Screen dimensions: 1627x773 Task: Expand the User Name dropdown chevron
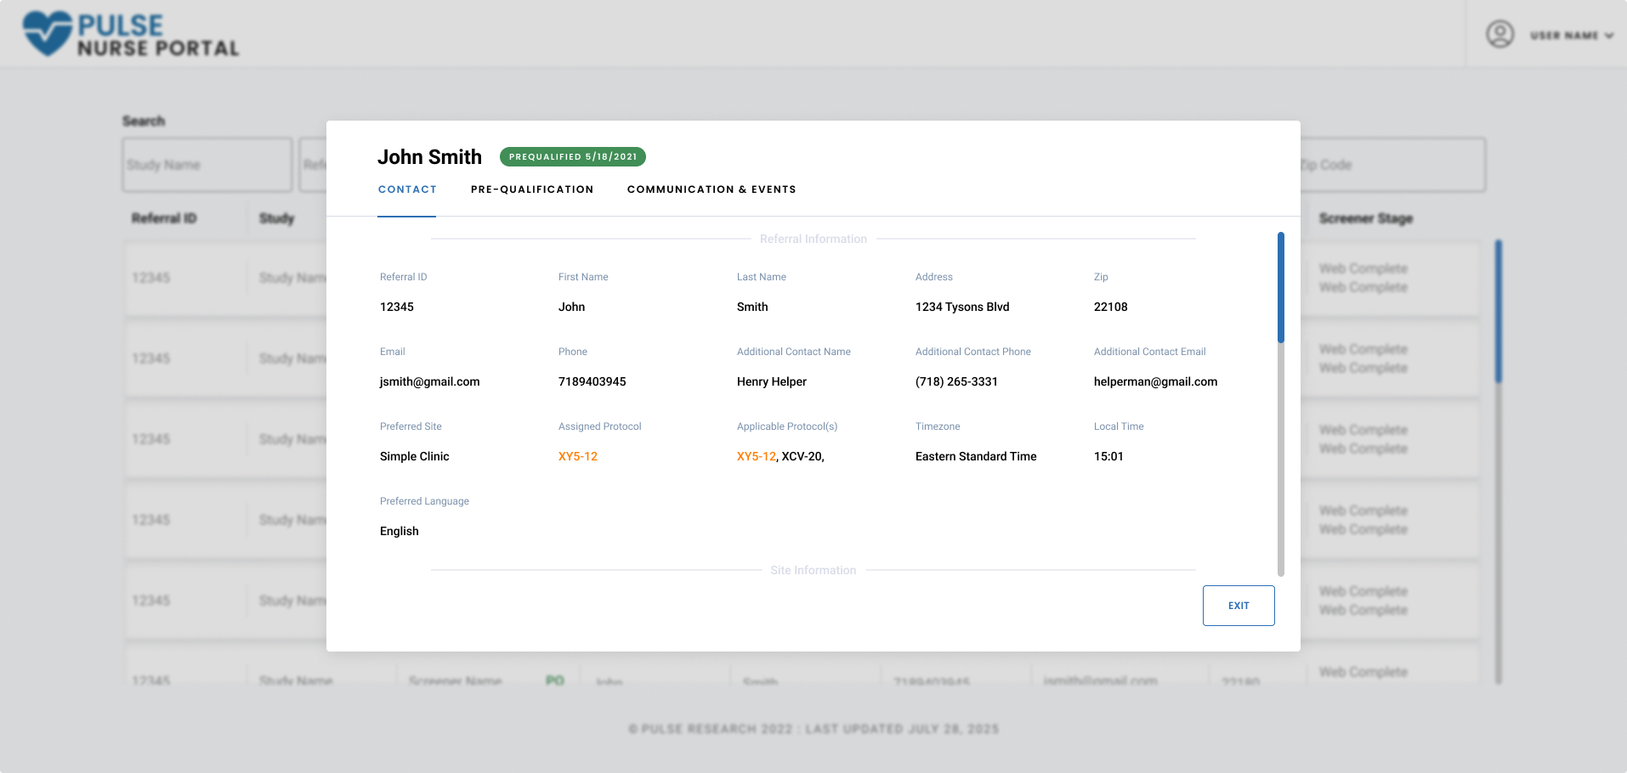[1608, 36]
